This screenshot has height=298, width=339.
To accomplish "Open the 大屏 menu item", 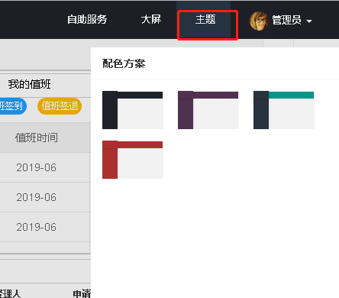I will [151, 19].
